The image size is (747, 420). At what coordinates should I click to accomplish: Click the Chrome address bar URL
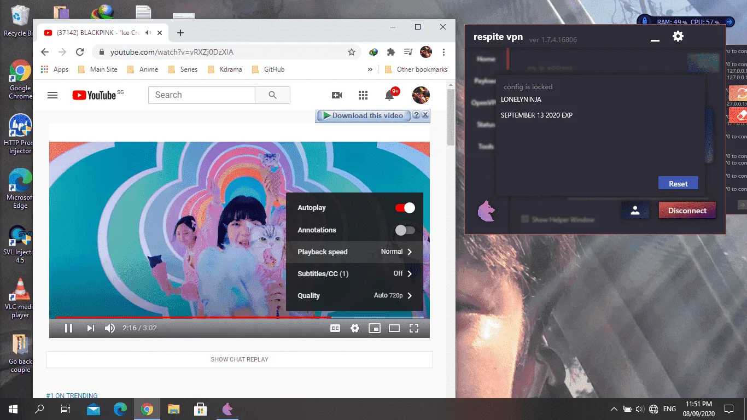point(172,52)
